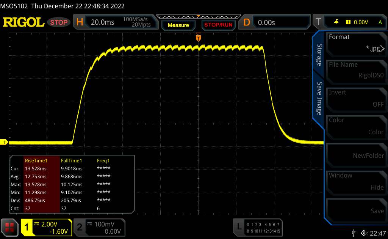Click the Cur RiseTime value 13.528ms
388x239 pixels.
point(36,168)
